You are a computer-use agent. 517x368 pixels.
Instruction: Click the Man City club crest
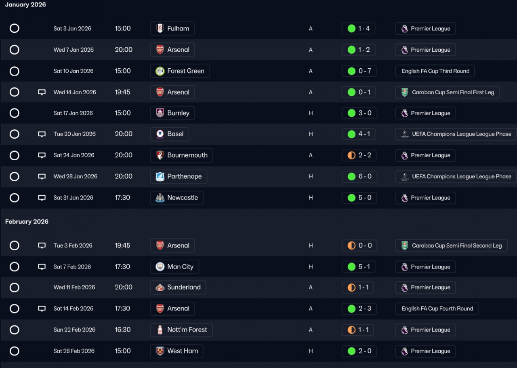160,267
